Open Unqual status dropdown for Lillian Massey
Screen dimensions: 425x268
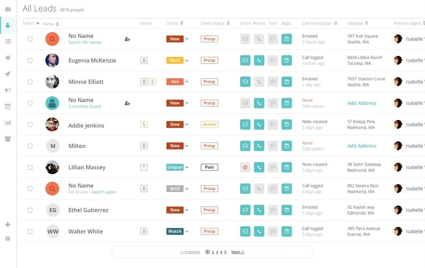tap(187, 167)
